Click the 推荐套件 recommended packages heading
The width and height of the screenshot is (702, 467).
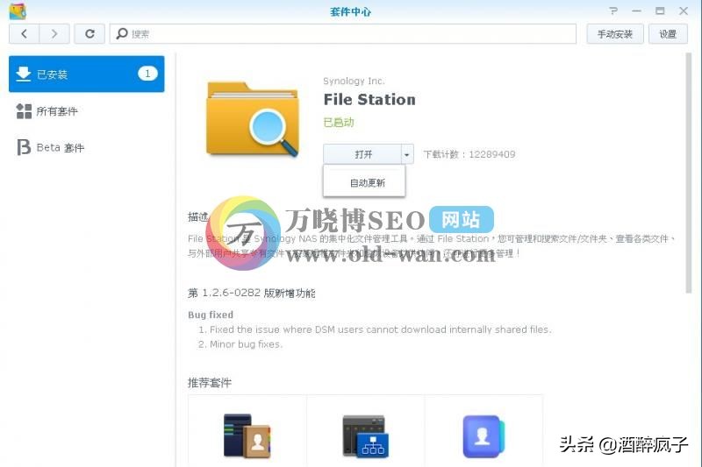click(x=210, y=383)
